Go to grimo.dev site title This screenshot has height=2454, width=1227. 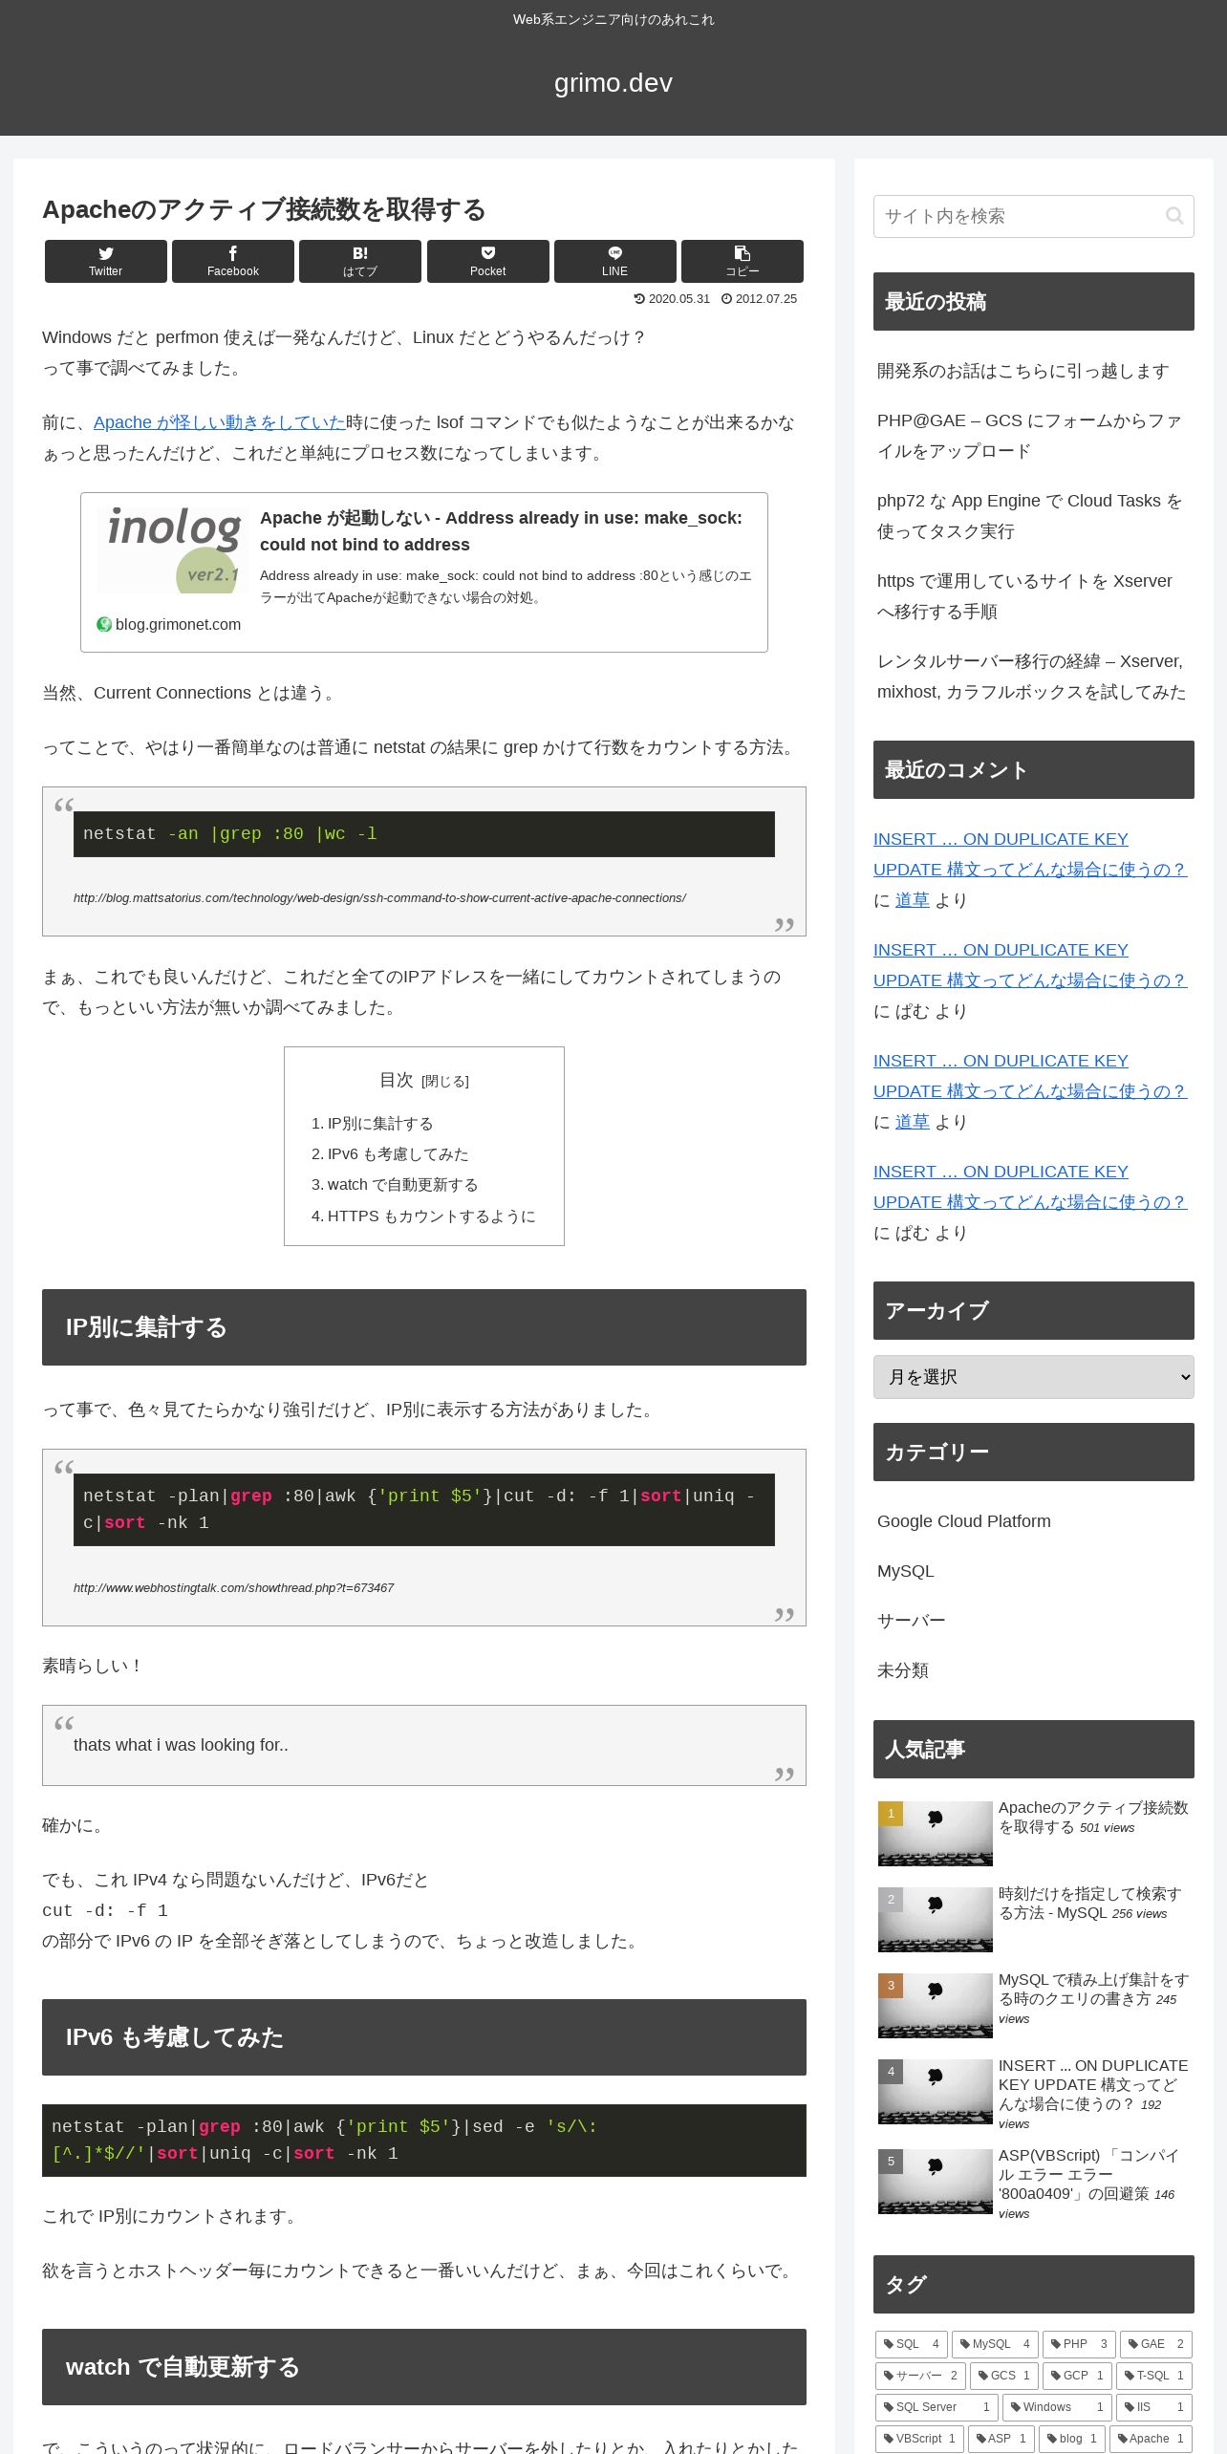coord(613,83)
